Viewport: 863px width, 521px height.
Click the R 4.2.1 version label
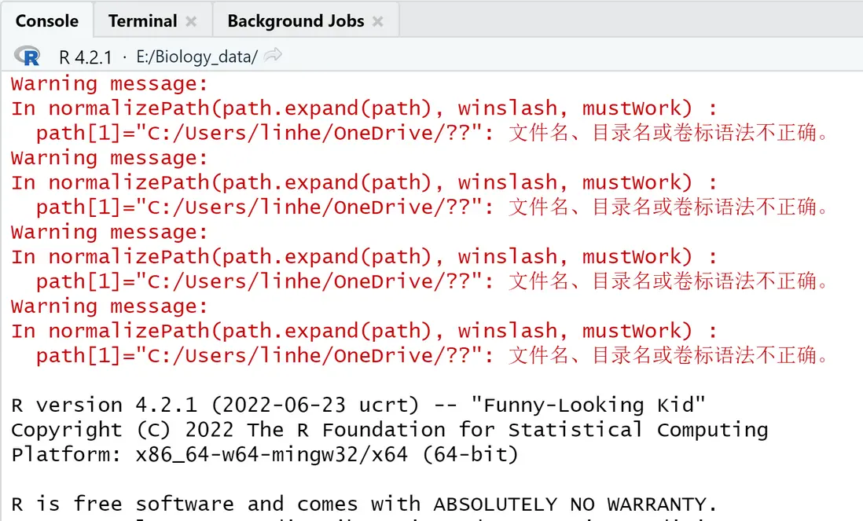point(86,57)
